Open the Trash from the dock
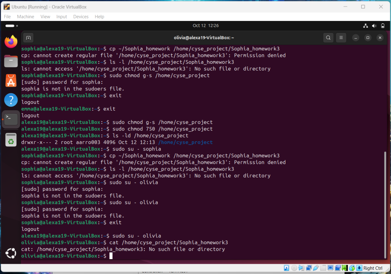The width and height of the screenshot is (391, 274). (x=11, y=140)
